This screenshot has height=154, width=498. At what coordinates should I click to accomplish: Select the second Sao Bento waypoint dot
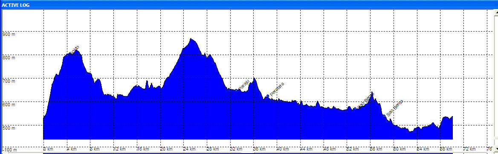click(x=385, y=116)
